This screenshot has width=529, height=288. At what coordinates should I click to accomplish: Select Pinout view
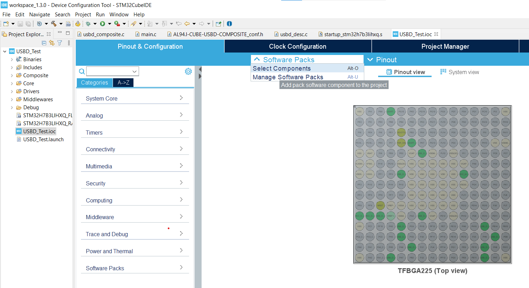point(405,72)
